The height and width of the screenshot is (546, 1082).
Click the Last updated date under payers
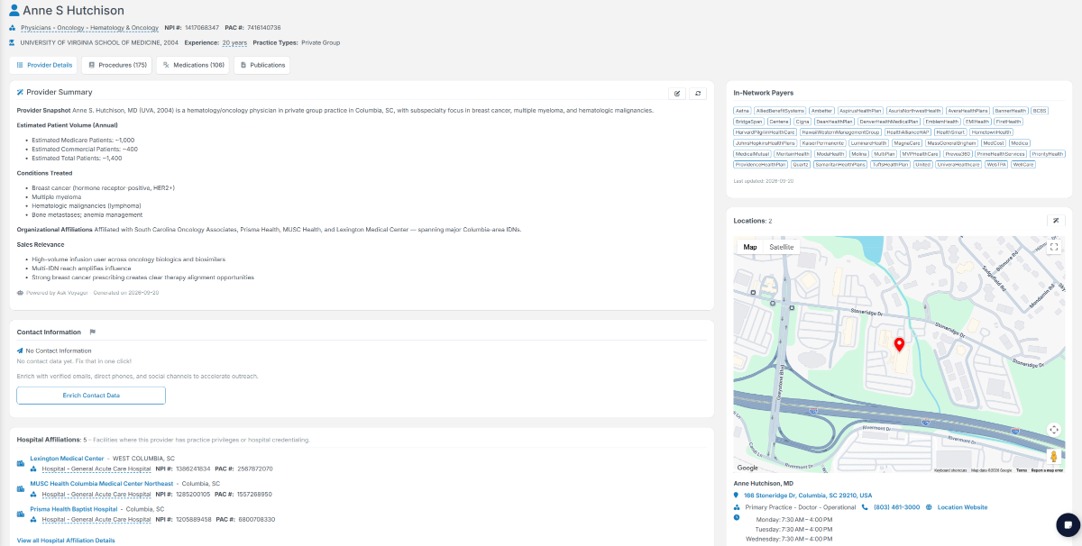pyautogui.click(x=764, y=181)
